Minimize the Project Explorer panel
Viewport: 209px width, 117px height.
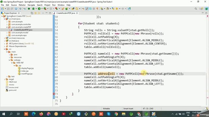coord(46,13)
